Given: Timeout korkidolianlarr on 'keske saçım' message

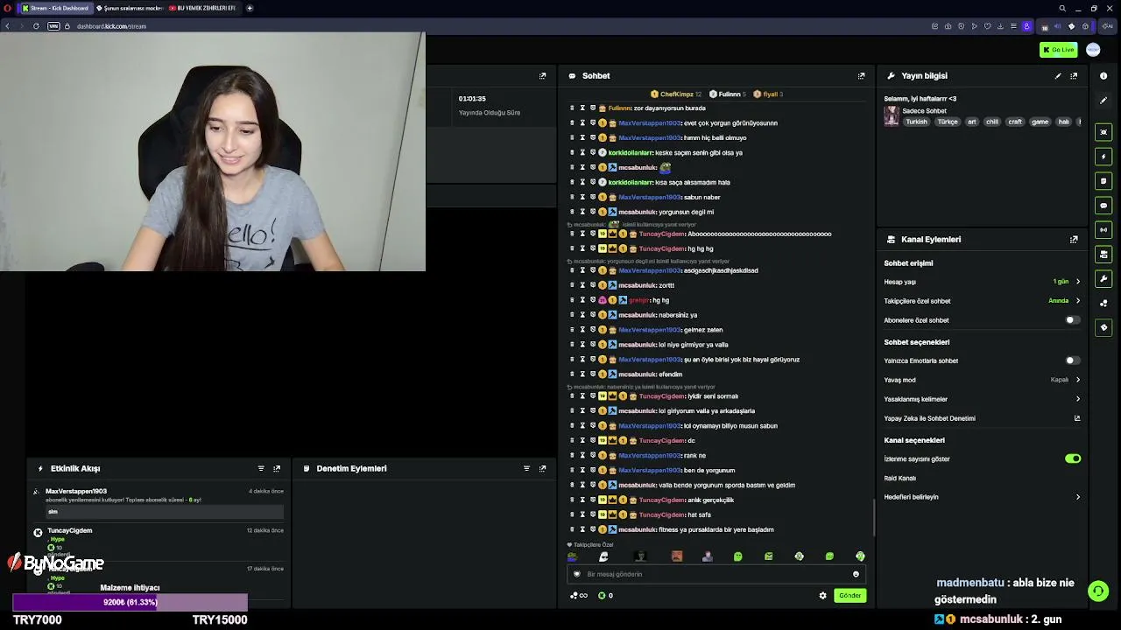Looking at the screenshot, I should [582, 152].
